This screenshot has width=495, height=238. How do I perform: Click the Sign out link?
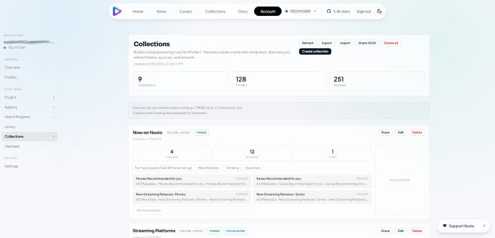pos(364,11)
